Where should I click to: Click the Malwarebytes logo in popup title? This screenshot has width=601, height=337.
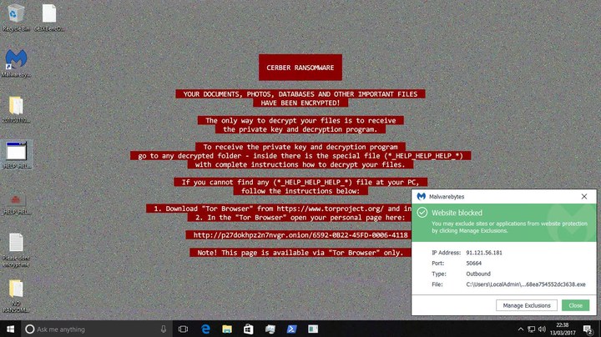tap(422, 197)
